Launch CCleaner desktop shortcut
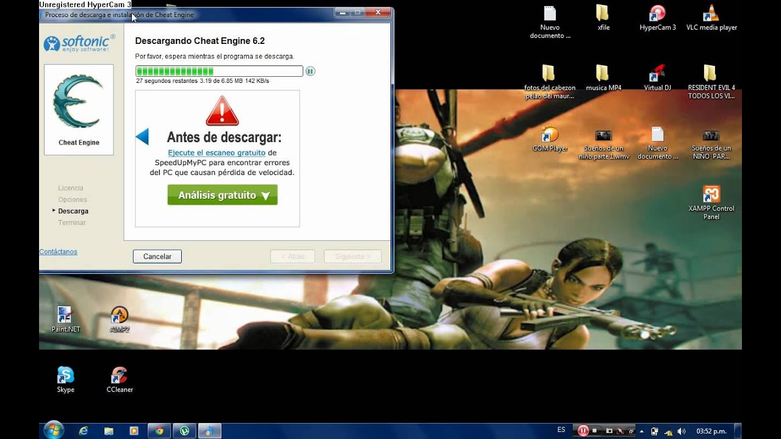 tap(120, 380)
